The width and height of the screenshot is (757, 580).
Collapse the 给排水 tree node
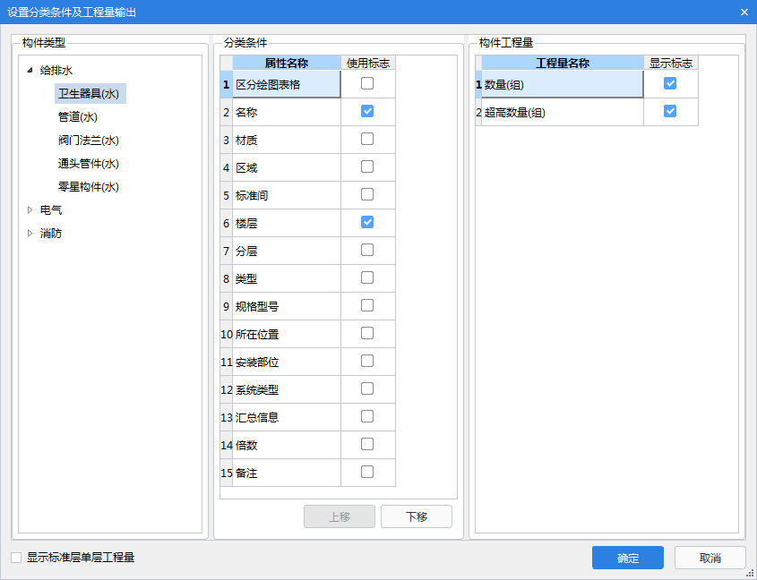30,70
